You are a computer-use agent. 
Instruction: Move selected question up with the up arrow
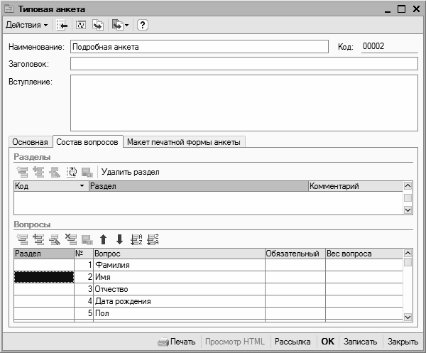tap(103, 239)
